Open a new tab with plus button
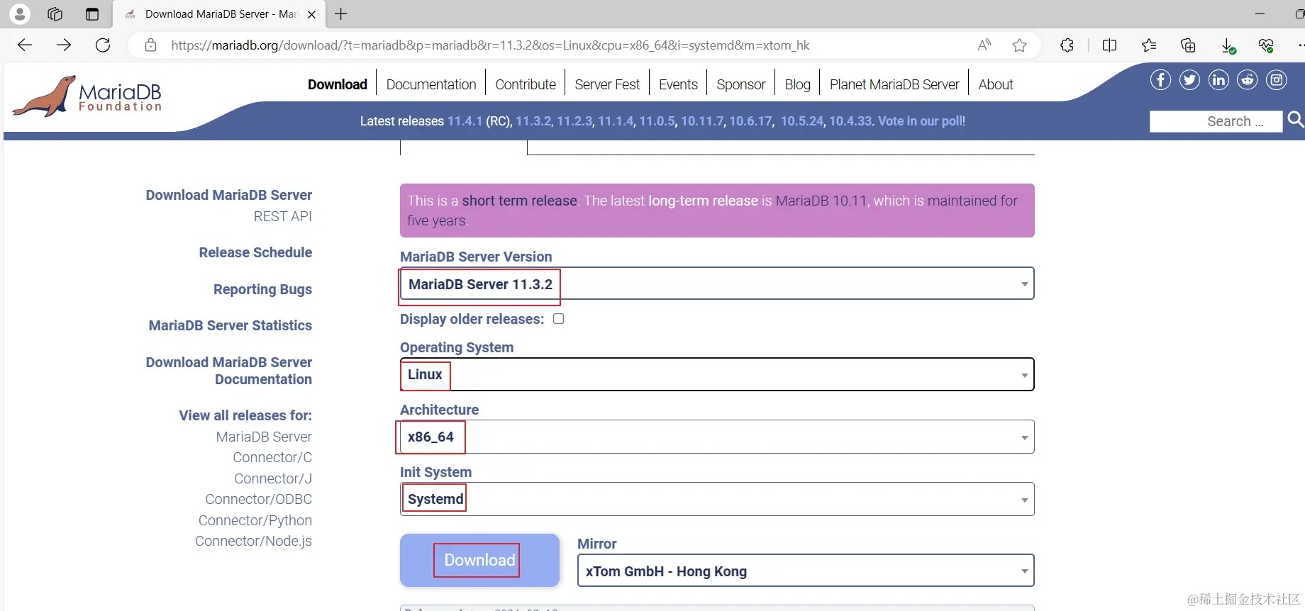1305x611 pixels. click(x=341, y=13)
